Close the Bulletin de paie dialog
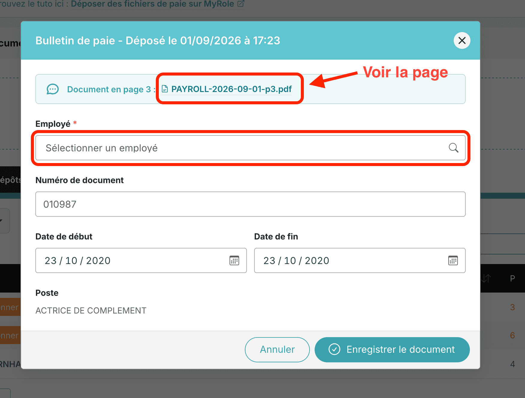Image resolution: width=525 pixels, height=398 pixels. [x=462, y=40]
